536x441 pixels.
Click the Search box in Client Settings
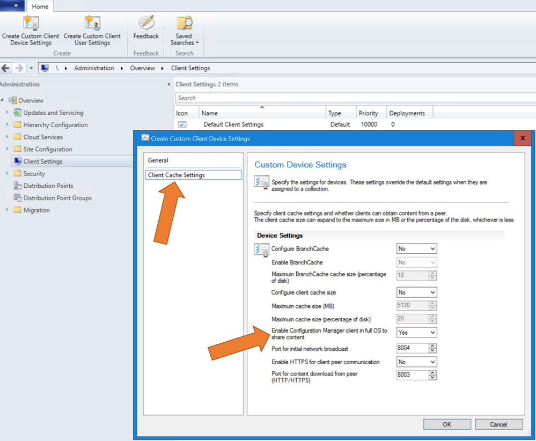[x=356, y=98]
